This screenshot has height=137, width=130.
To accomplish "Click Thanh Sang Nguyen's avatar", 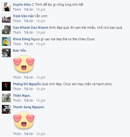I will 6,109.
